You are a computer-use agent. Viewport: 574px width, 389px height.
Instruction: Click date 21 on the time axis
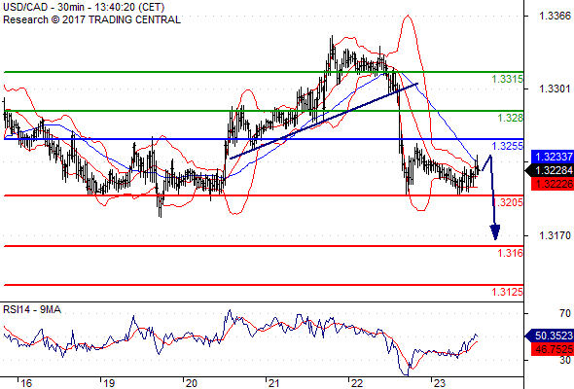[x=273, y=383]
